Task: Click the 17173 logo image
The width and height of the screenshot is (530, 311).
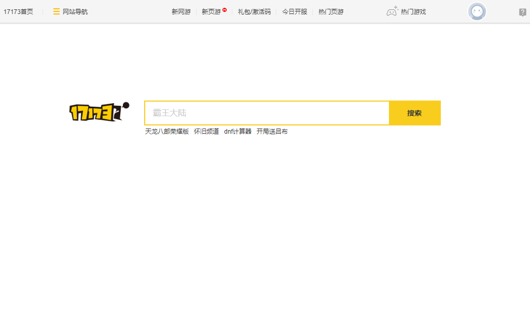Action: (99, 112)
